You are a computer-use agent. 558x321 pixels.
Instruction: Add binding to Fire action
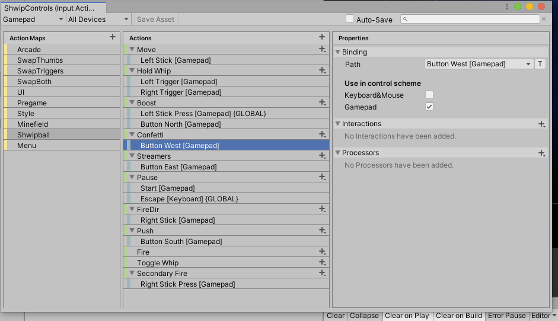[322, 252]
